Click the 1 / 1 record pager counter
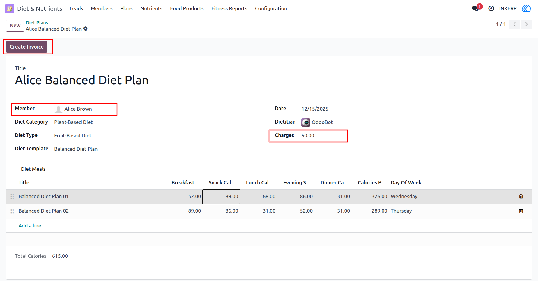Image resolution: width=538 pixels, height=281 pixels. click(x=501, y=24)
